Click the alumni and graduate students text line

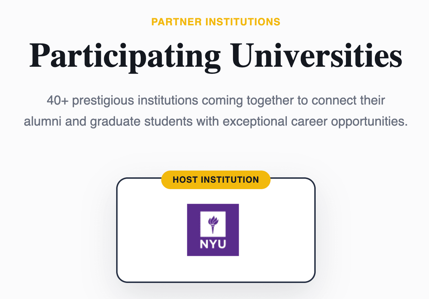[216, 122]
